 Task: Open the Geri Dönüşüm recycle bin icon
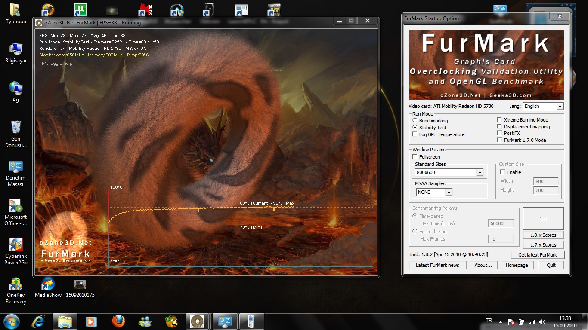(x=15, y=134)
